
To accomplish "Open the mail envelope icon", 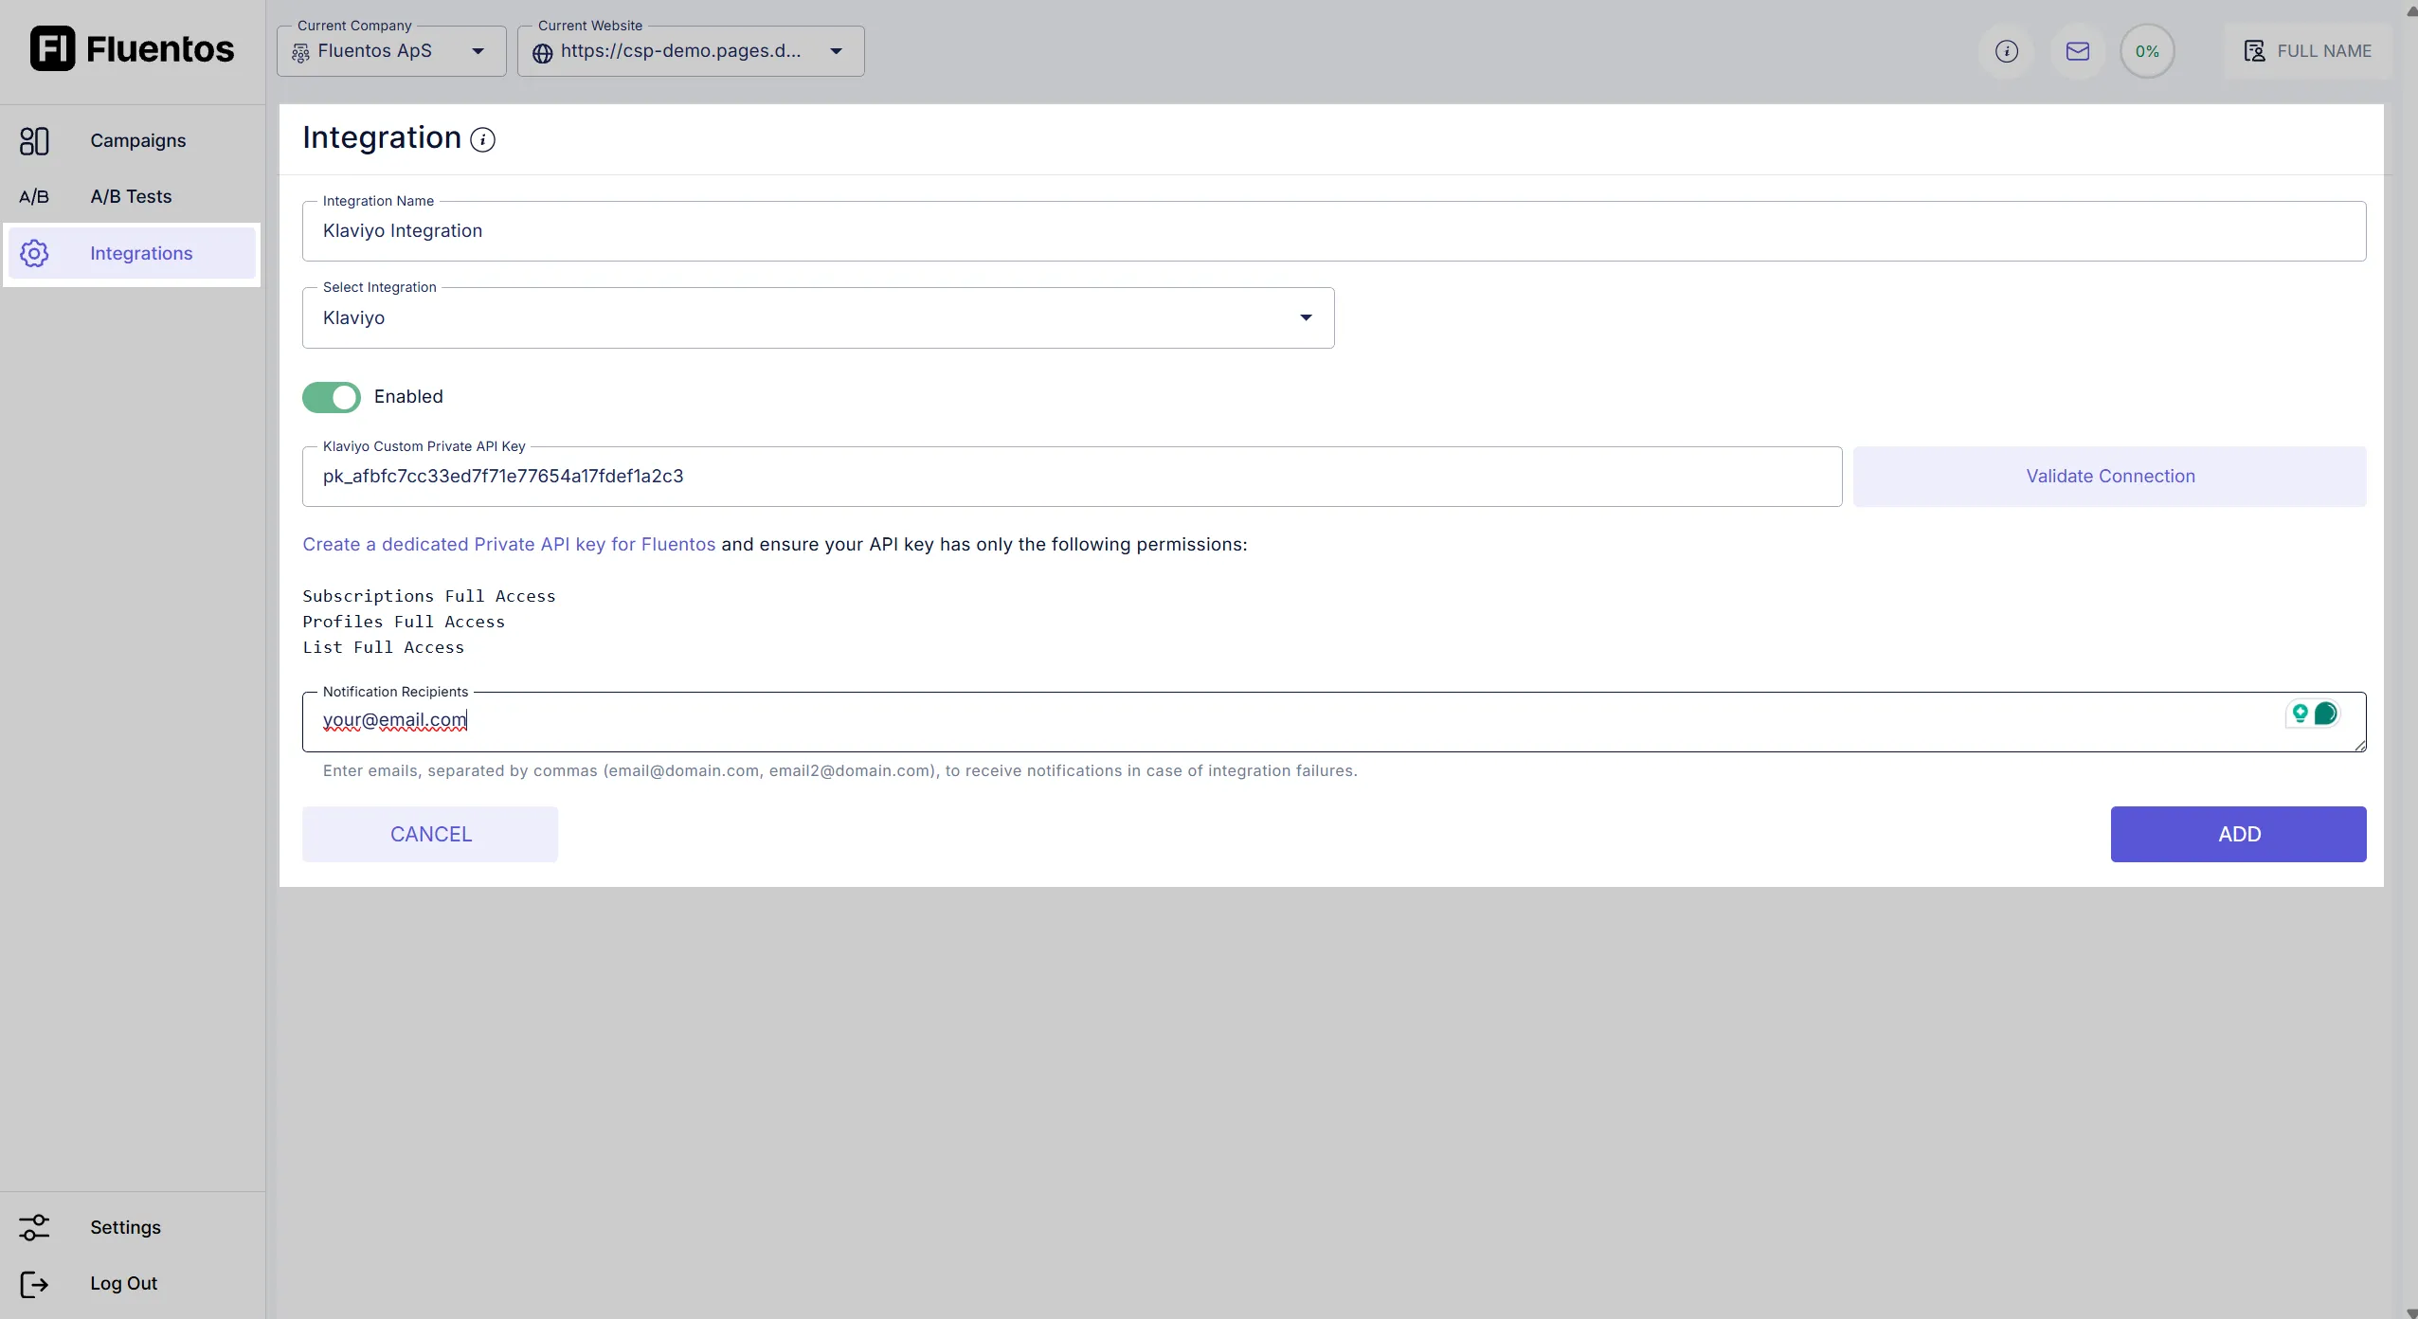I will (2077, 51).
